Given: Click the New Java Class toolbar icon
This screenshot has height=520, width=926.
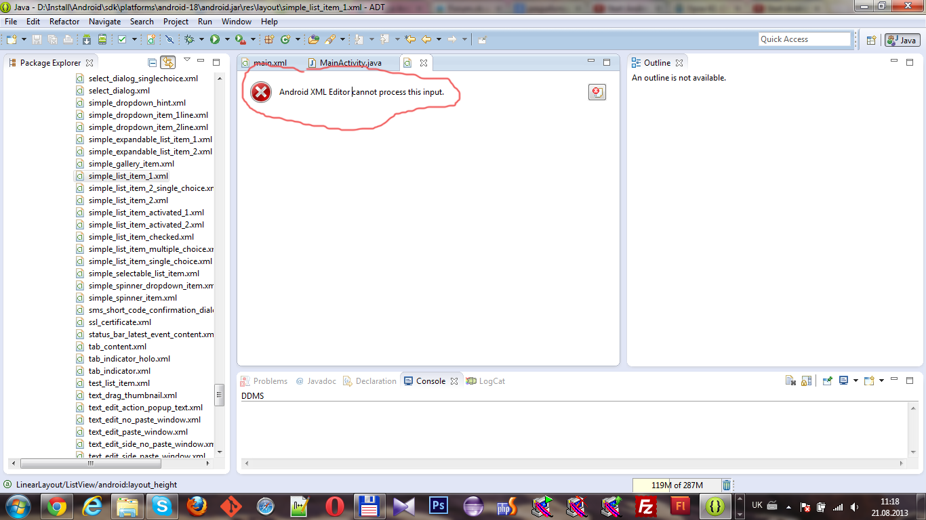Looking at the screenshot, I should (285, 39).
